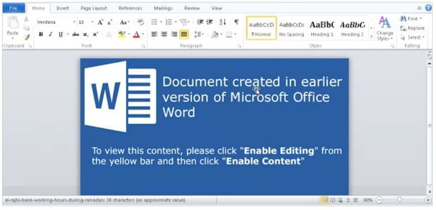Image resolution: width=436 pixels, height=210 pixels.
Task: Open the File tab
Action: tap(13, 8)
